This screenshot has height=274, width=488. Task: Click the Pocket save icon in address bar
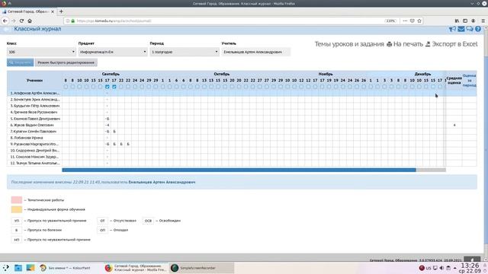coord(412,21)
